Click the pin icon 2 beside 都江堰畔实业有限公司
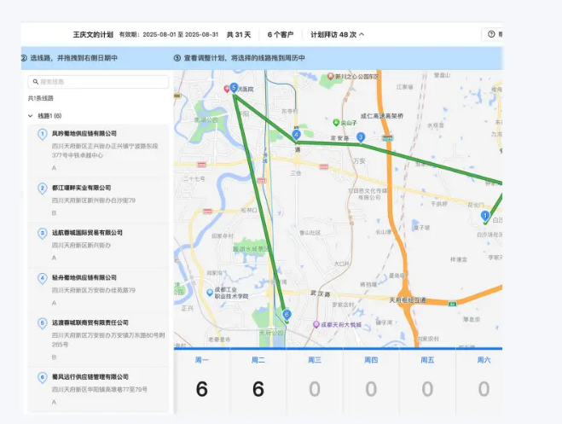562x424 pixels. pos(43,188)
